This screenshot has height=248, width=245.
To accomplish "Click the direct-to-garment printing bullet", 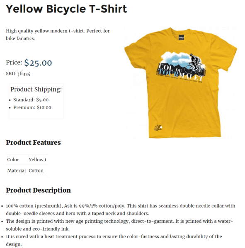I will 119,225.
